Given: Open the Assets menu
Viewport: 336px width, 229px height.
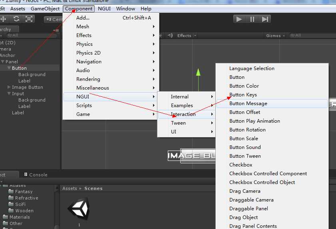Looking at the screenshot, I should (x=18, y=9).
